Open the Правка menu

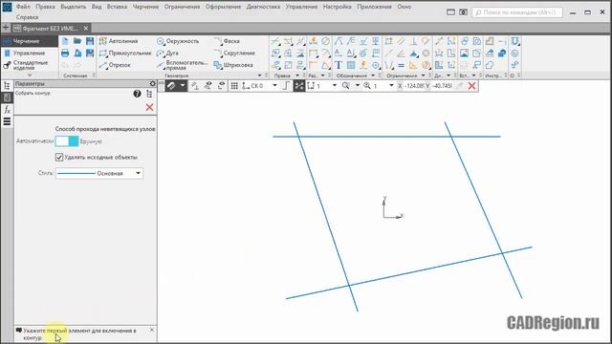pyautogui.click(x=45, y=7)
